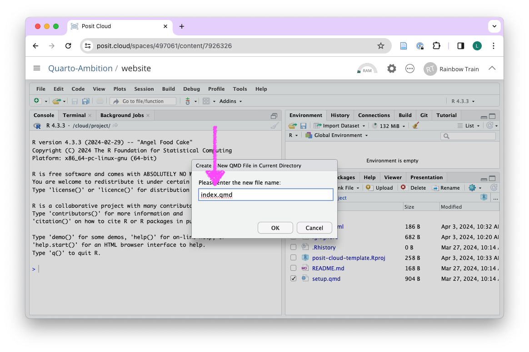This screenshot has width=529, height=352.
Task: Expand the Addins dropdown menu
Action: [230, 101]
